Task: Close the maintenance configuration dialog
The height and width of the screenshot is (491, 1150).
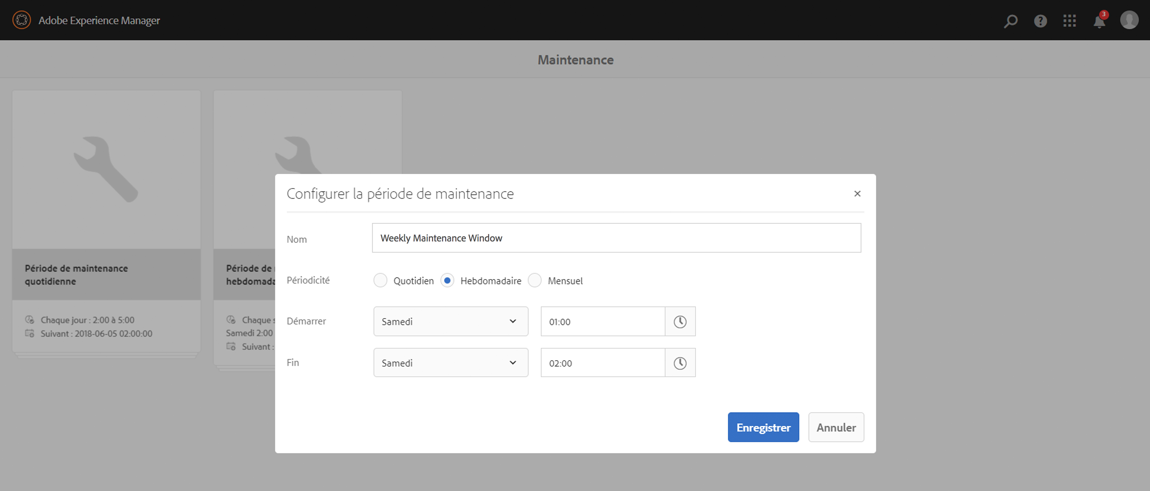Action: (857, 193)
